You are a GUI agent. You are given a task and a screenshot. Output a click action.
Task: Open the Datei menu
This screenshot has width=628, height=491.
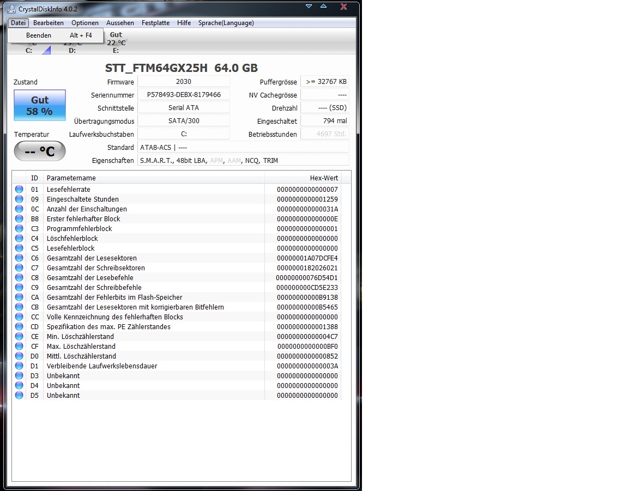(x=18, y=23)
